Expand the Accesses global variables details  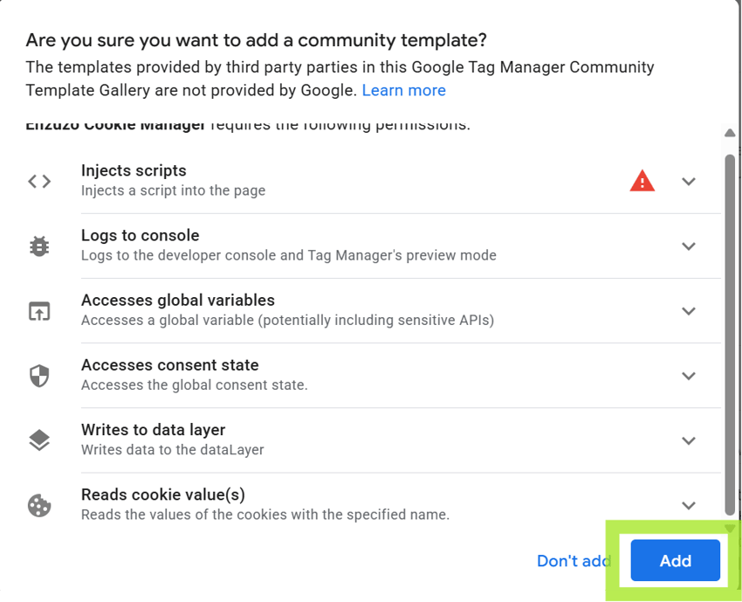689,311
